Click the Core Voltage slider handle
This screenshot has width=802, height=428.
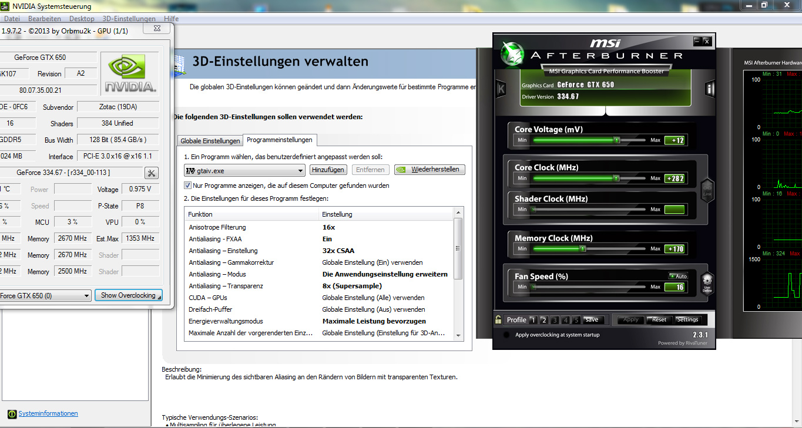[x=616, y=140]
